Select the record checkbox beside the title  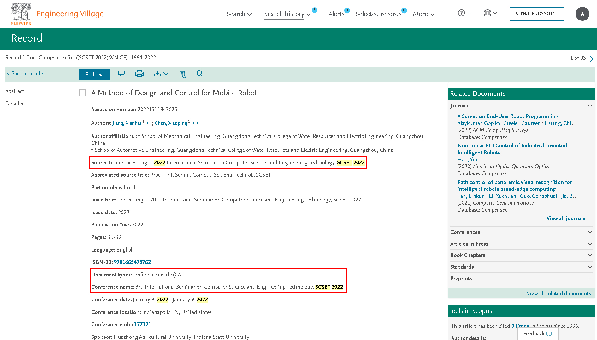tap(82, 93)
